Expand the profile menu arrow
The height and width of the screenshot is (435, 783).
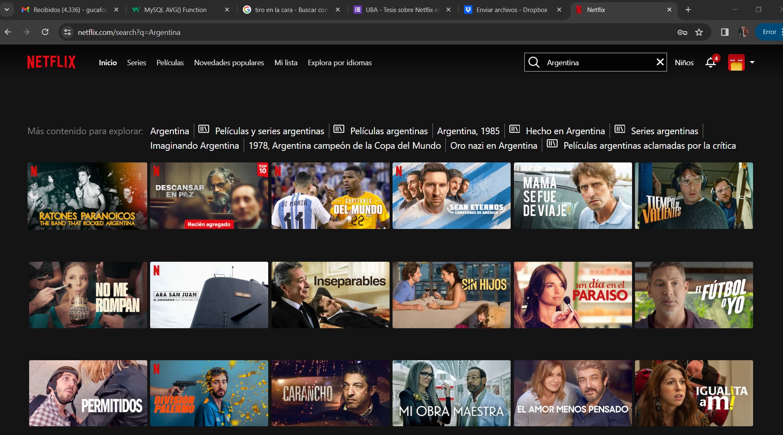752,62
